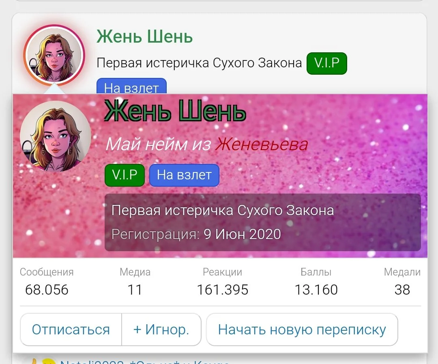The image size is (438, 364).
Task: Click the green V.I.P badge beside the post header title
Action: tap(326, 63)
